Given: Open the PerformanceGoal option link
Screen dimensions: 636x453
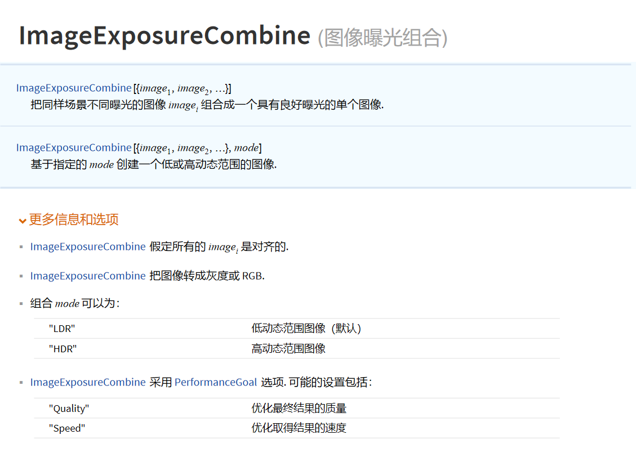Looking at the screenshot, I should [x=216, y=383].
